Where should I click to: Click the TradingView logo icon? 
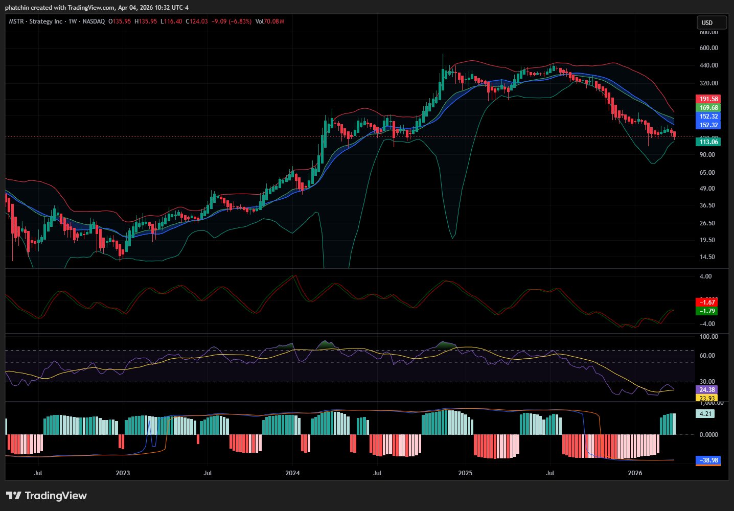click(13, 496)
